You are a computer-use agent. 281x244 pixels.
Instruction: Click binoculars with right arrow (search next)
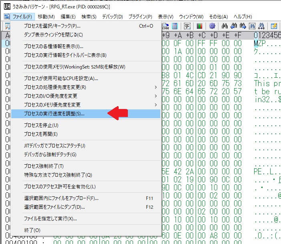pyautogui.click(x=243, y=26)
